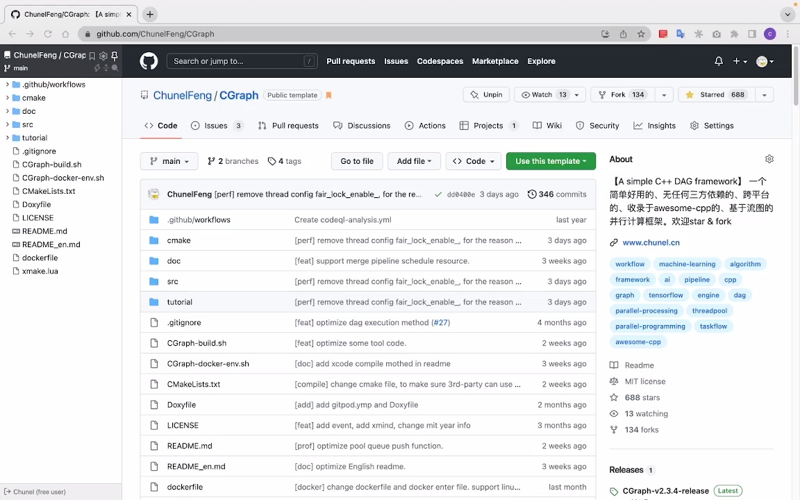Image resolution: width=800 pixels, height=500 pixels.
Task: Click the 346 commits history link
Action: [557, 194]
